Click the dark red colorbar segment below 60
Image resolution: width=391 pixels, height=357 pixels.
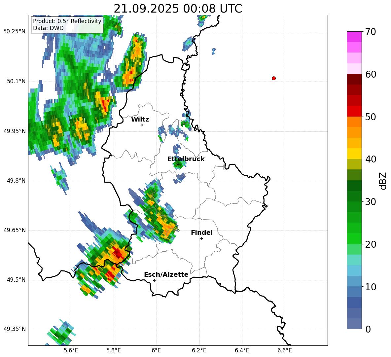pos(354,79)
